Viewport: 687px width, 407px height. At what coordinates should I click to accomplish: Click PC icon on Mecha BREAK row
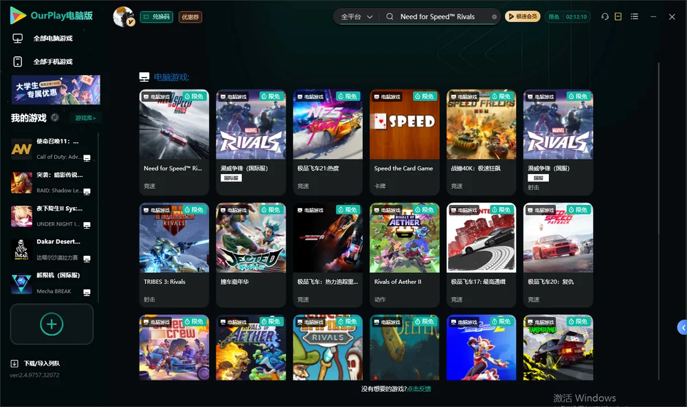click(87, 293)
